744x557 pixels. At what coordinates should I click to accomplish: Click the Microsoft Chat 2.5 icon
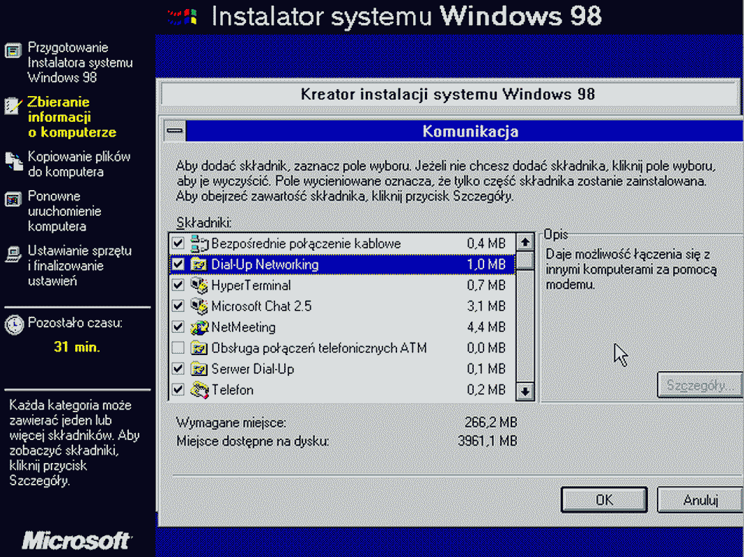click(199, 306)
